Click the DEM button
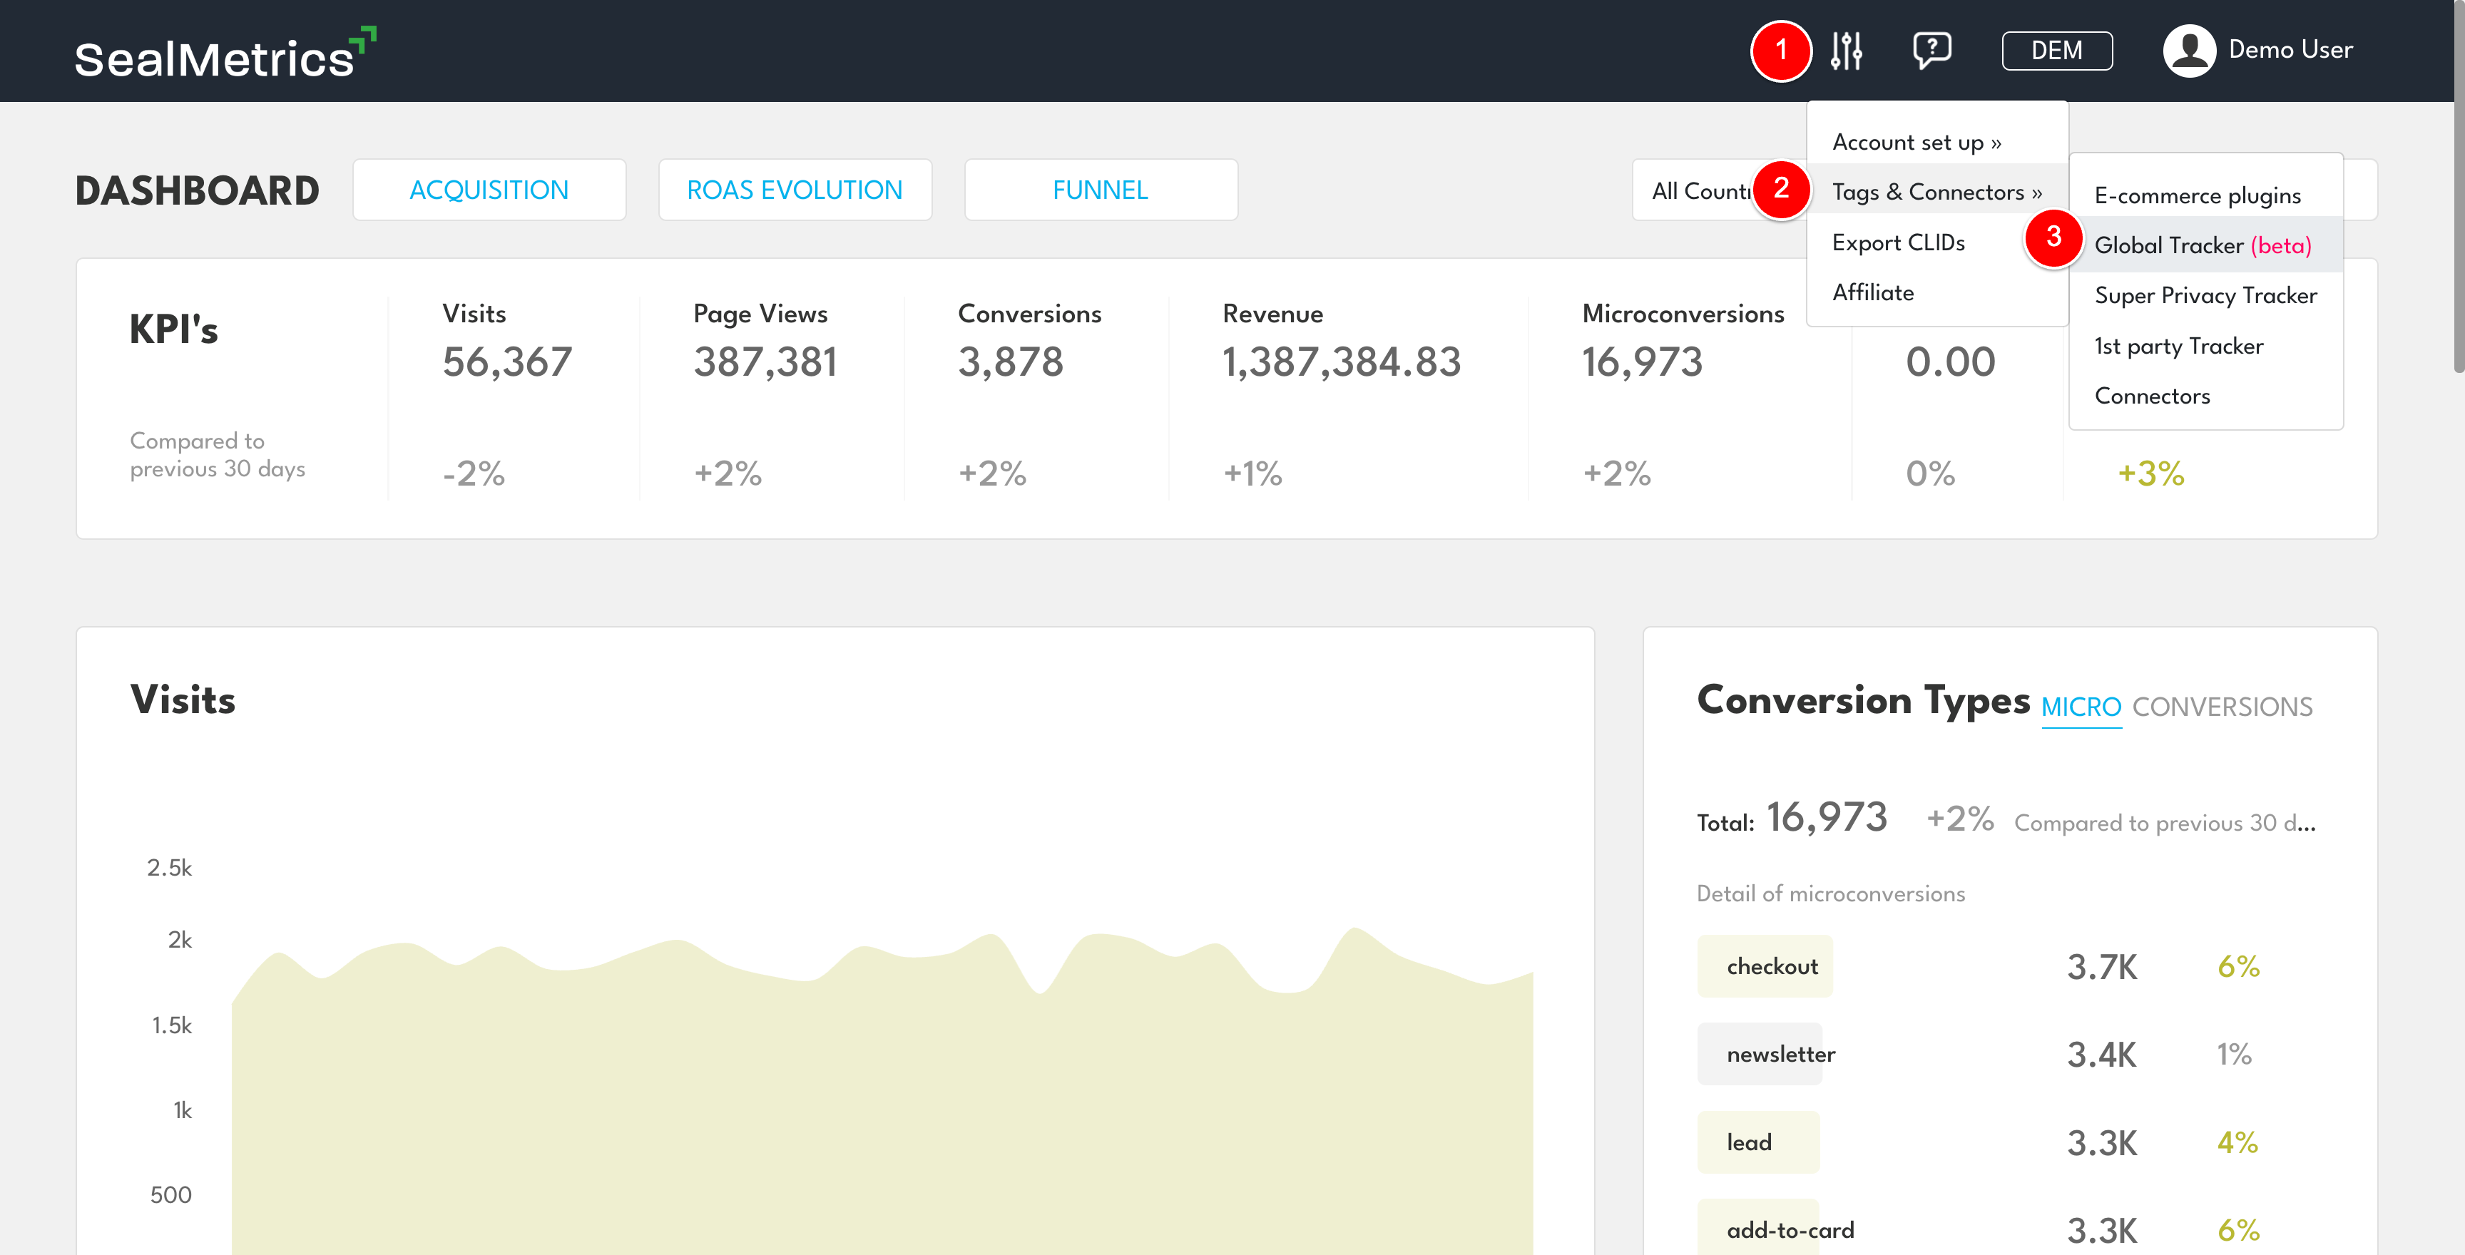Image resolution: width=2465 pixels, height=1255 pixels. (x=2057, y=50)
